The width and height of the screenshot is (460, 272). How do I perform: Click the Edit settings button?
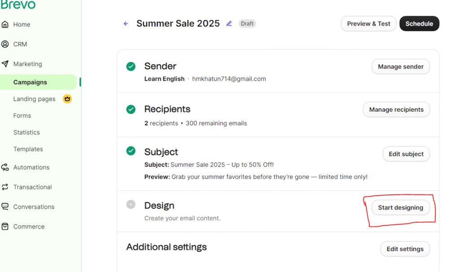pyautogui.click(x=405, y=249)
